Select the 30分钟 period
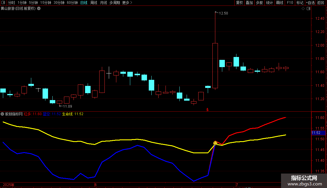 (59, 3)
